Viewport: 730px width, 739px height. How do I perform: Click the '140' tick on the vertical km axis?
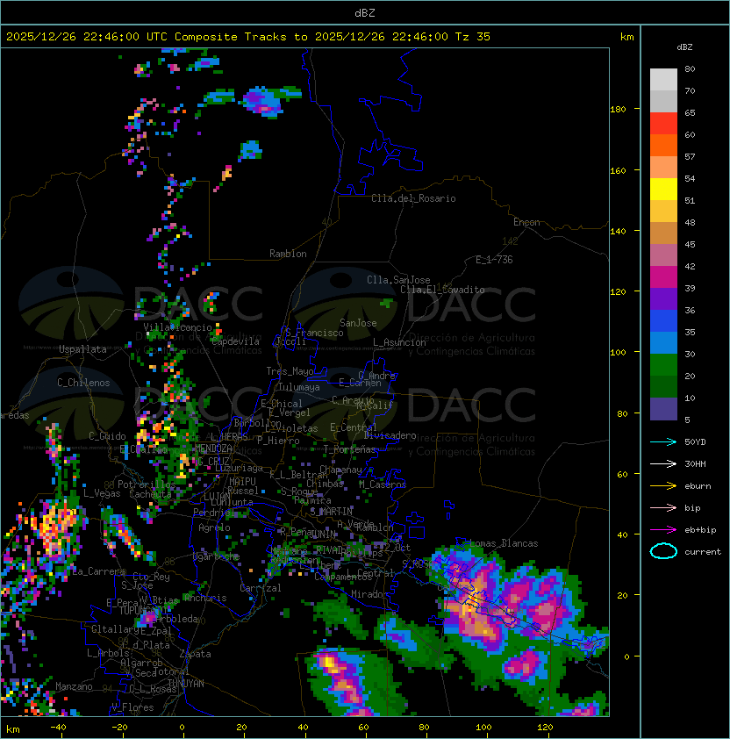tap(618, 232)
